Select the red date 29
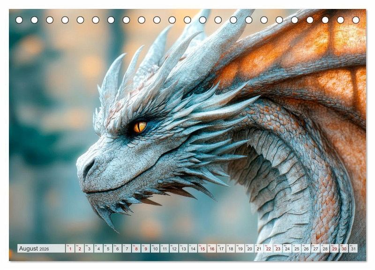375x270 pixels. pos(335,248)
